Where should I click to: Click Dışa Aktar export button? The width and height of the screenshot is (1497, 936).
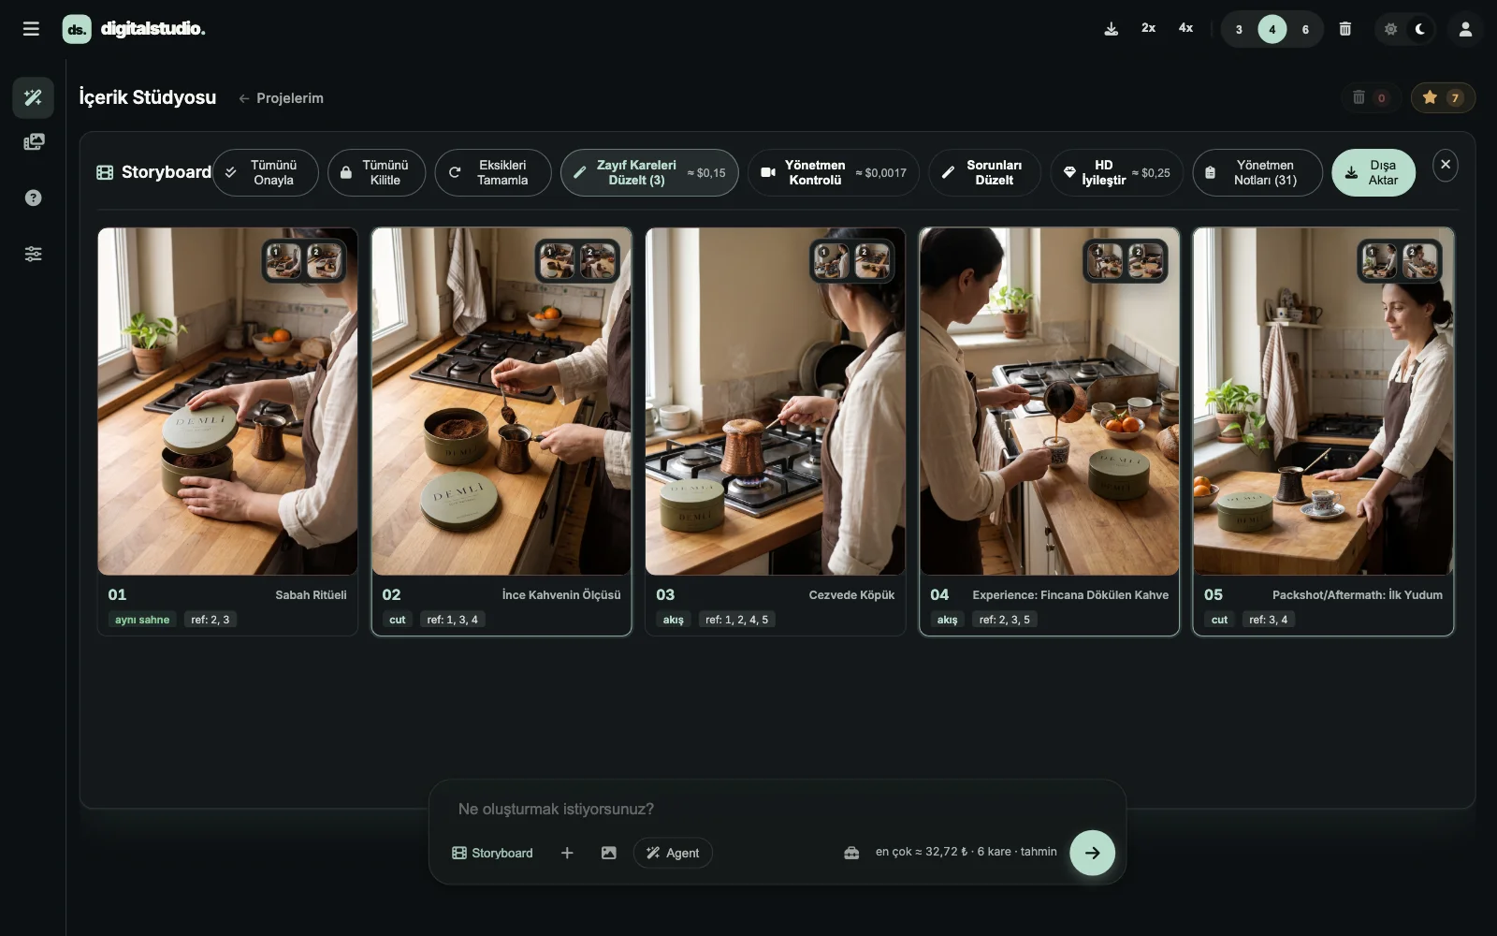(1373, 172)
